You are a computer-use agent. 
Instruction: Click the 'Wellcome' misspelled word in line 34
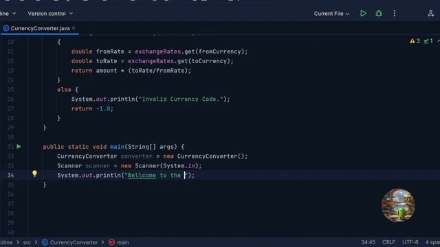tap(142, 176)
